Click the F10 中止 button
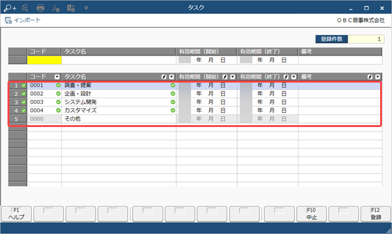 click(311, 214)
